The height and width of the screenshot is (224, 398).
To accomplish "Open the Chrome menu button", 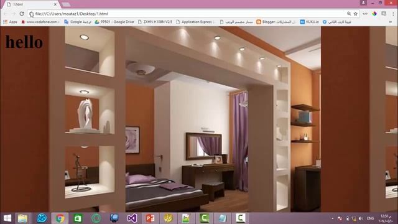I will click(394, 14).
